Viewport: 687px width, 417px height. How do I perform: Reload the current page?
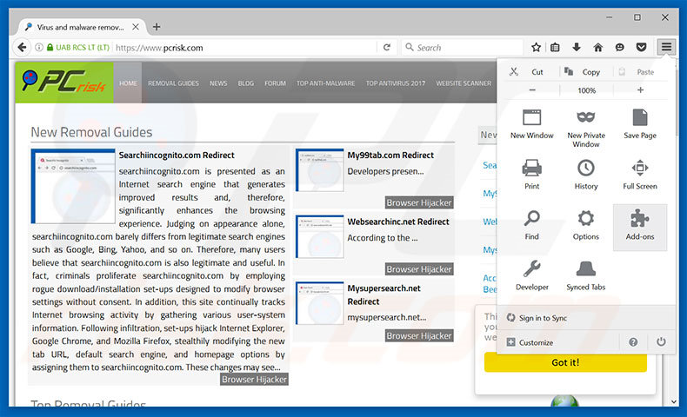tap(386, 47)
